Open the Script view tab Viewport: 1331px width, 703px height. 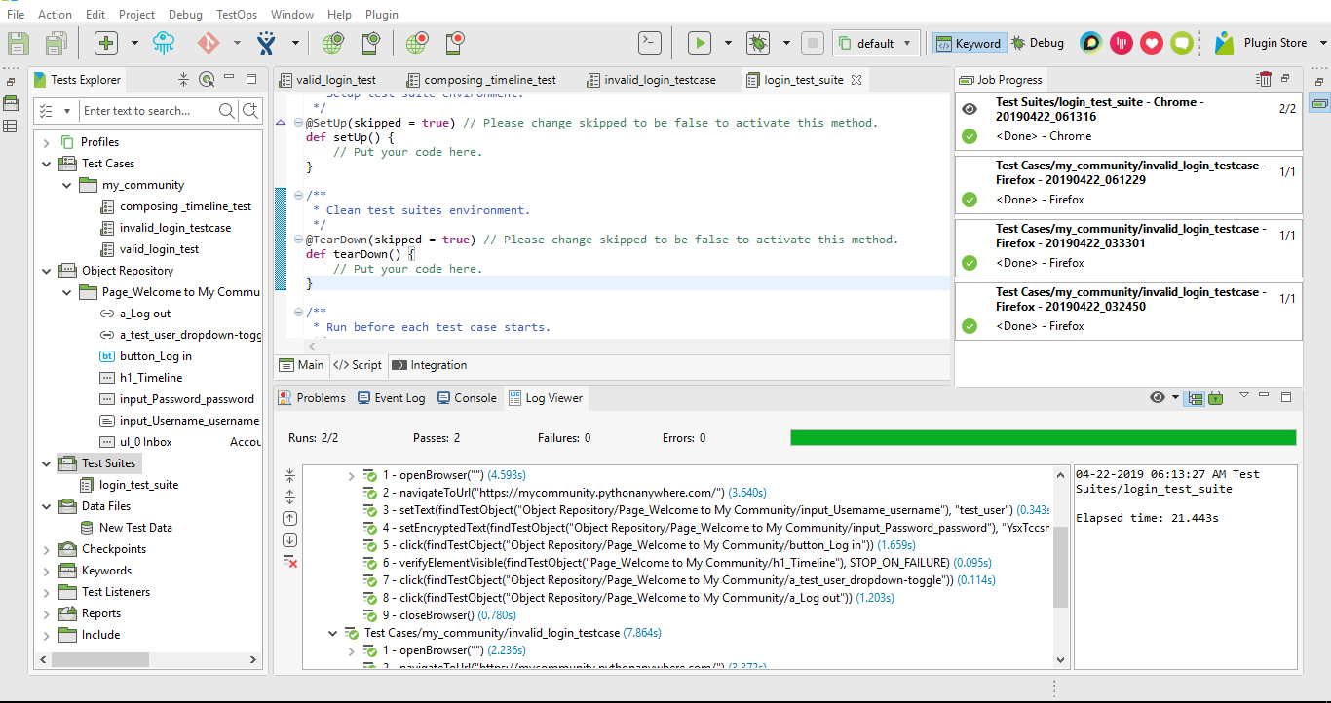point(358,365)
